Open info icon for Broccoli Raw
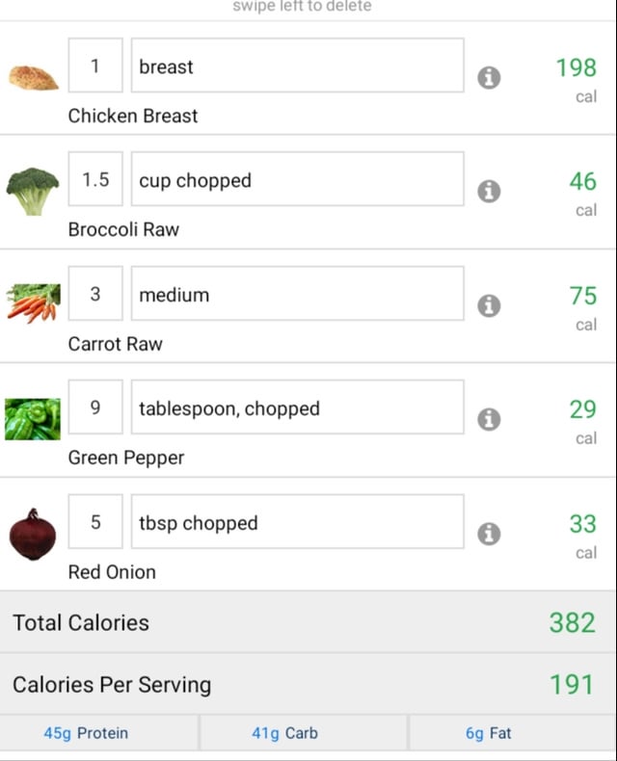617x761 pixels. (489, 192)
